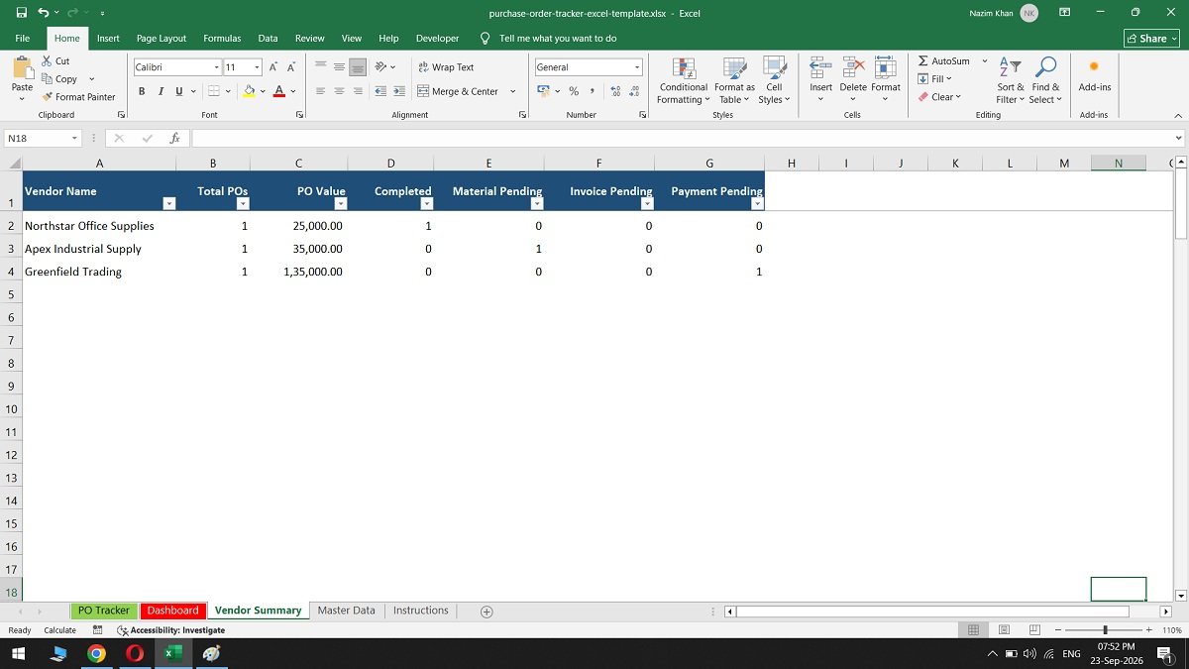Screen dimensions: 1189x669
Task: Click Merge & Center button
Action: pyautogui.click(x=459, y=91)
